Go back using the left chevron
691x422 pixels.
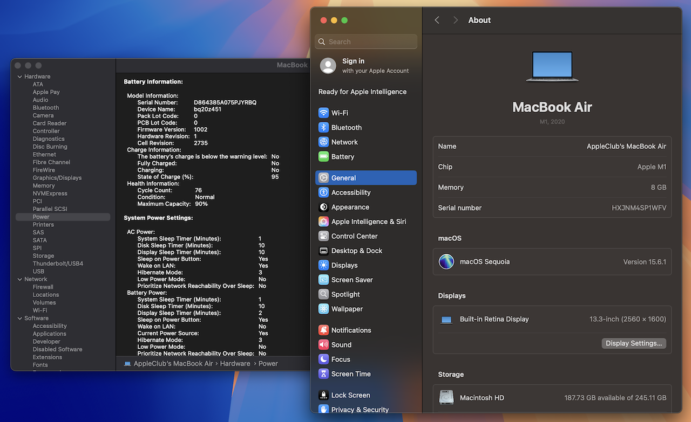pos(437,20)
